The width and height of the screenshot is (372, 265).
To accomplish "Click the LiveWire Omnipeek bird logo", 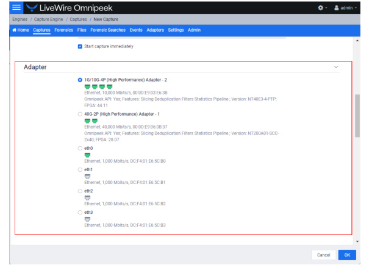I will 32,8.
